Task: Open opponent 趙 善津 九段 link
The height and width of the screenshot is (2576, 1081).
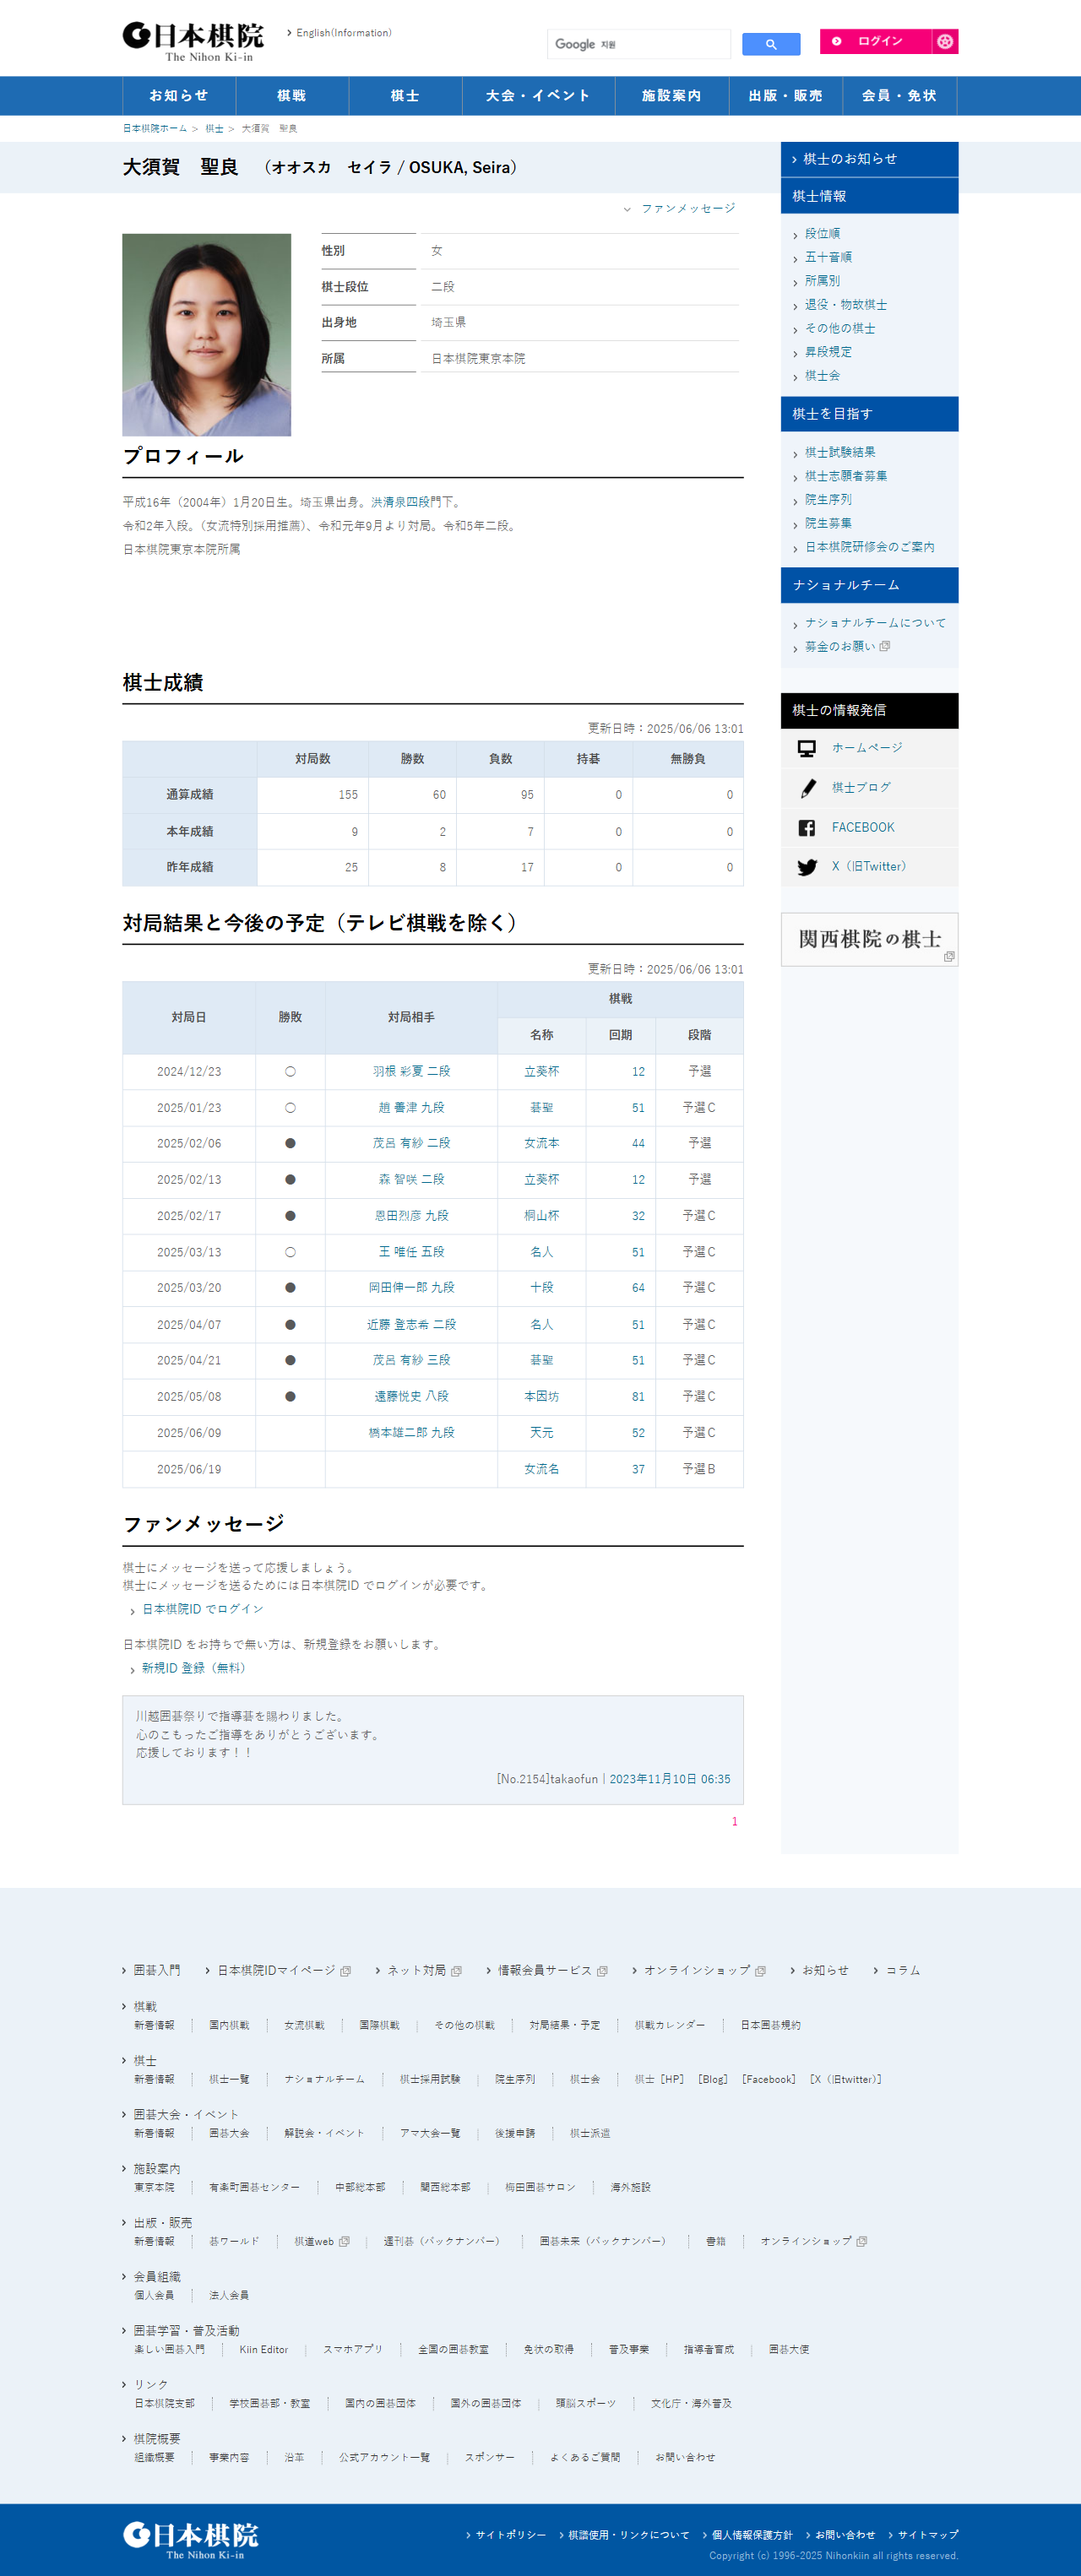Action: click(x=411, y=1108)
